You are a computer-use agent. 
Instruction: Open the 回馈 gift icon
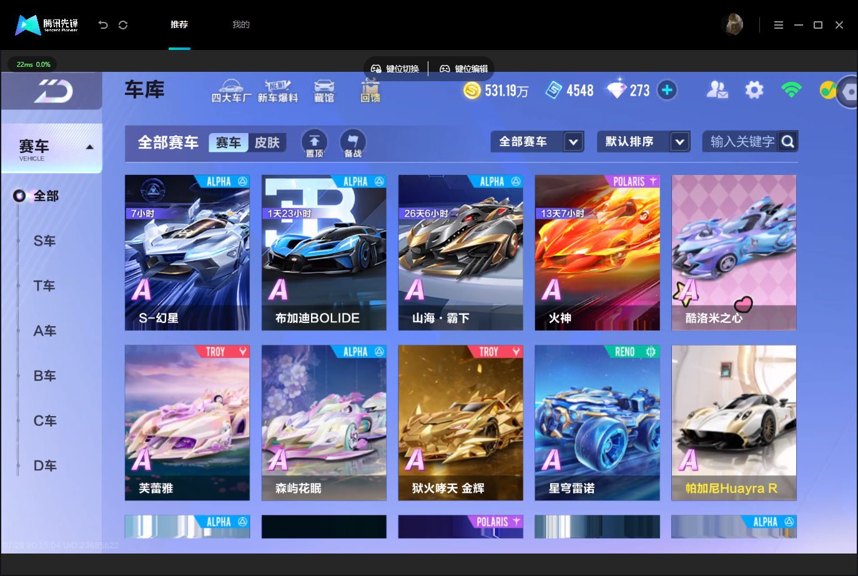(x=370, y=91)
